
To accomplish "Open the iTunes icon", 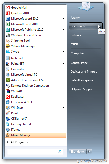I will tap(8, 130).
